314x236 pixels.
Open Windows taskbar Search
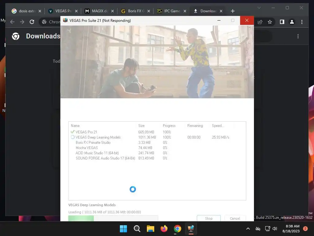coord(137,229)
